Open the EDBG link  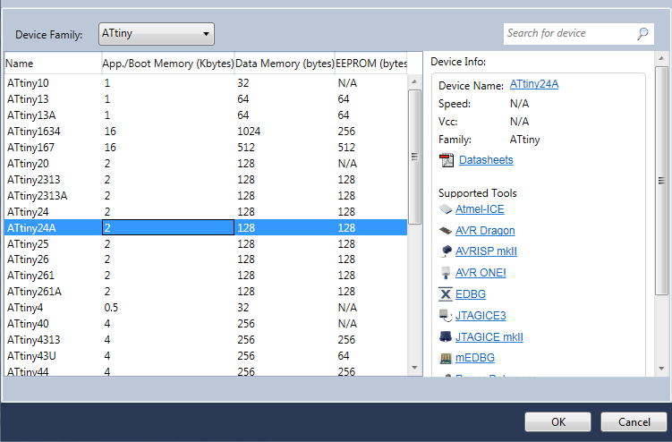471,294
